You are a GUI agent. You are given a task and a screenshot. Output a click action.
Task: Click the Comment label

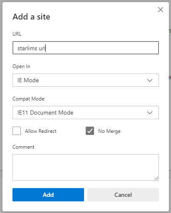pyautogui.click(x=23, y=147)
